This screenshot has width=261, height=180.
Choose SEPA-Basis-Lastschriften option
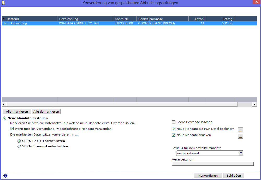click(19, 141)
